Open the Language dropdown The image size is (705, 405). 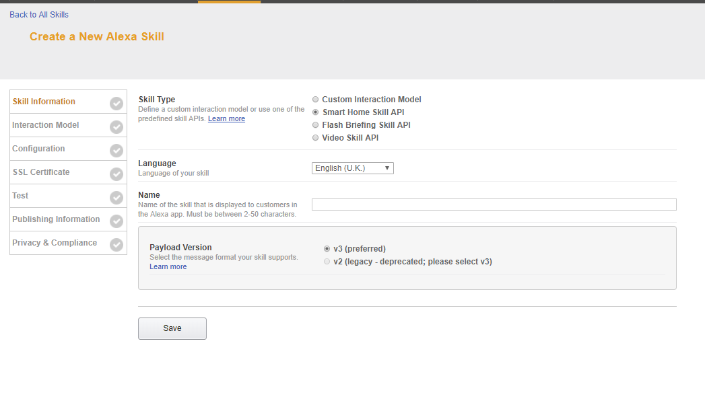pyautogui.click(x=352, y=168)
